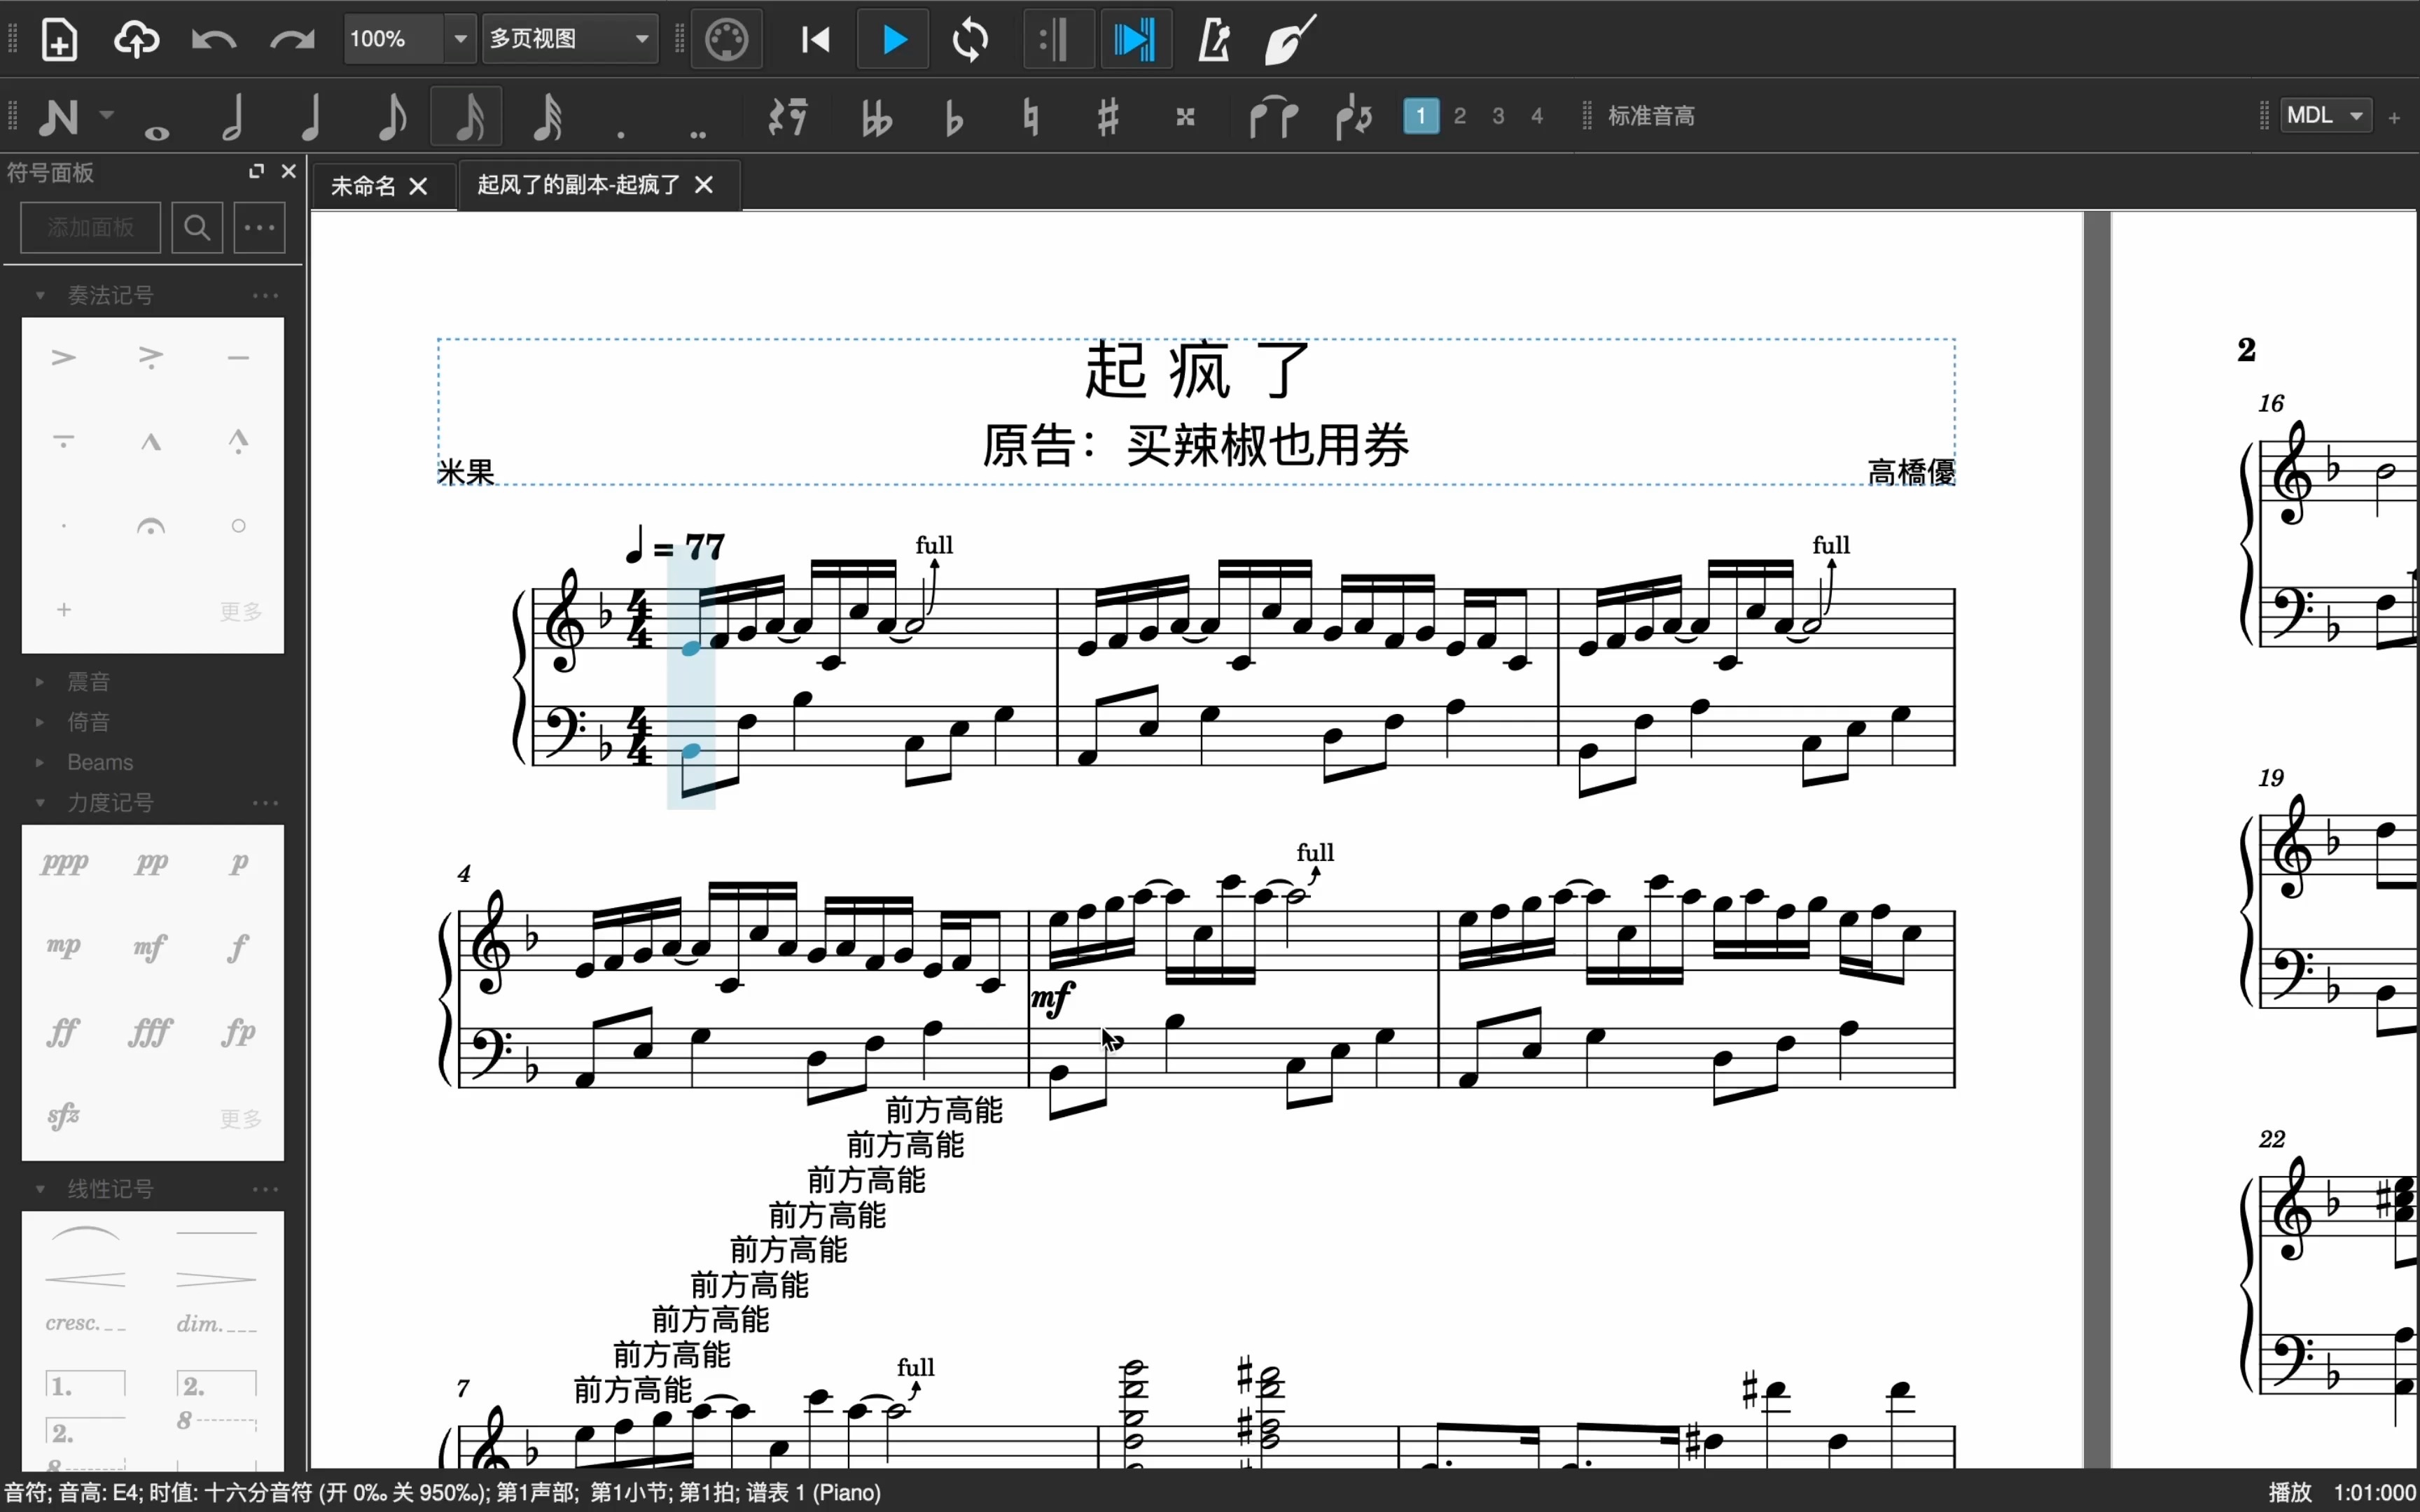Click 添加面板 button in symbols panel
This screenshot has width=2420, height=1512.
pos(90,228)
